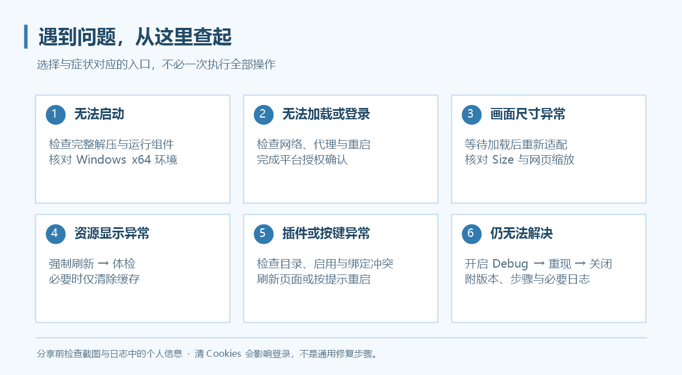
Task: Select the 无法启动 card heading
Action: [99, 114]
